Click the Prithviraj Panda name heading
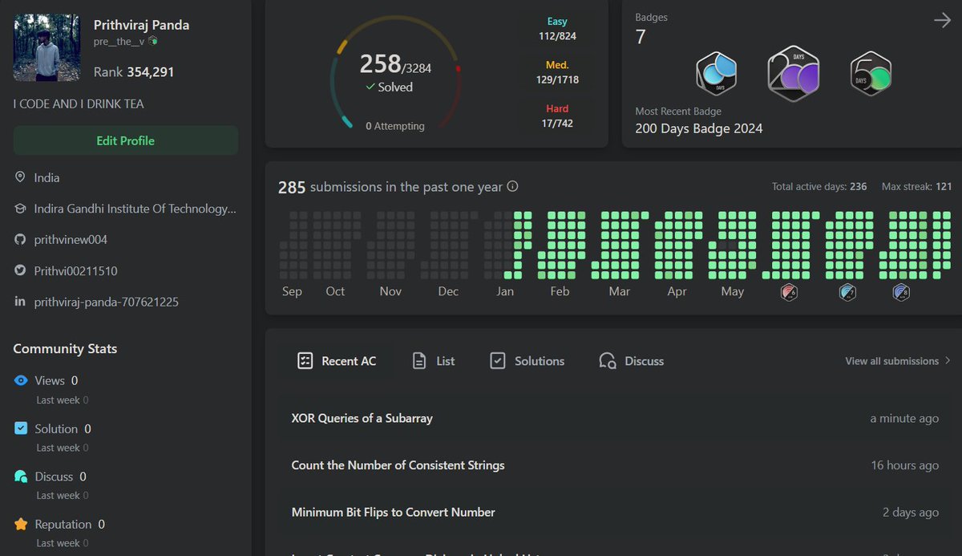Screen dimensions: 962x556 tap(142, 25)
